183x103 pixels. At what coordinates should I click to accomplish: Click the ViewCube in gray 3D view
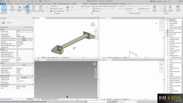click(x=94, y=64)
